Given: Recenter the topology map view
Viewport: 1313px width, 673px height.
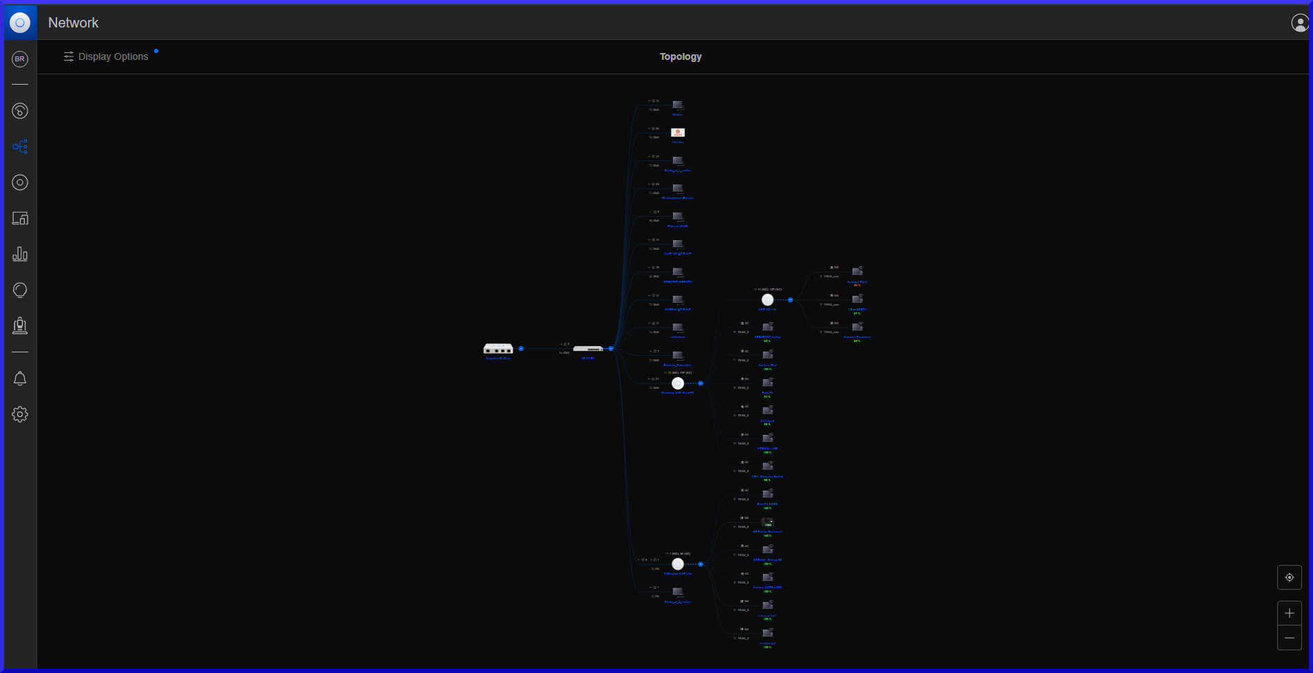Looking at the screenshot, I should pos(1289,577).
